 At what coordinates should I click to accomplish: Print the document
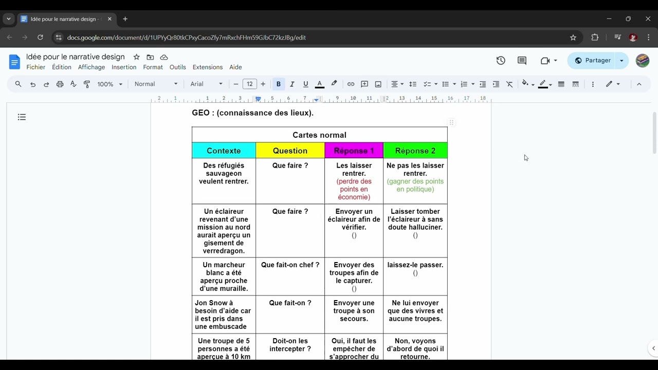click(60, 84)
